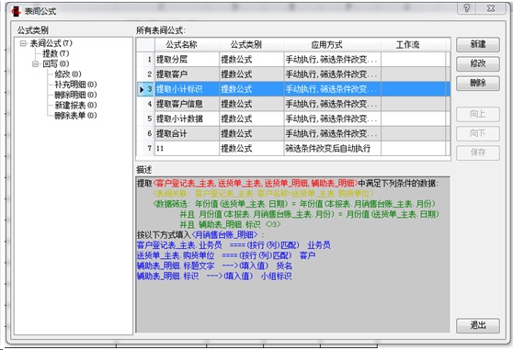Click the 新建 button
The width and height of the screenshot is (513, 350).
click(x=478, y=44)
